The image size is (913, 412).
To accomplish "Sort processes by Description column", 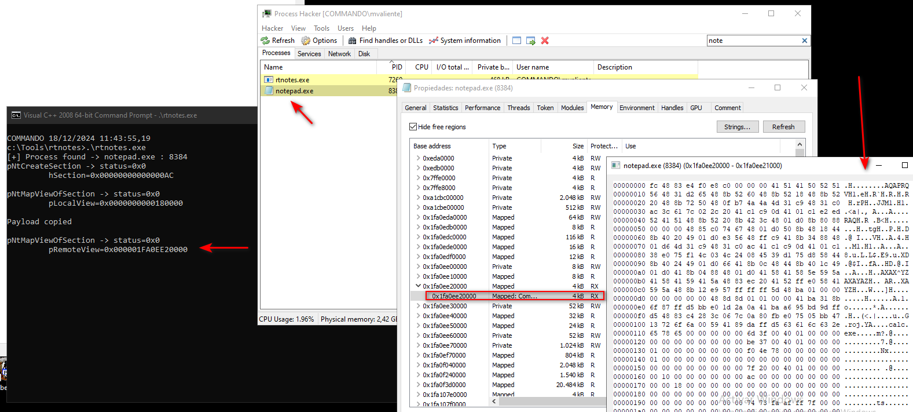I will point(646,67).
